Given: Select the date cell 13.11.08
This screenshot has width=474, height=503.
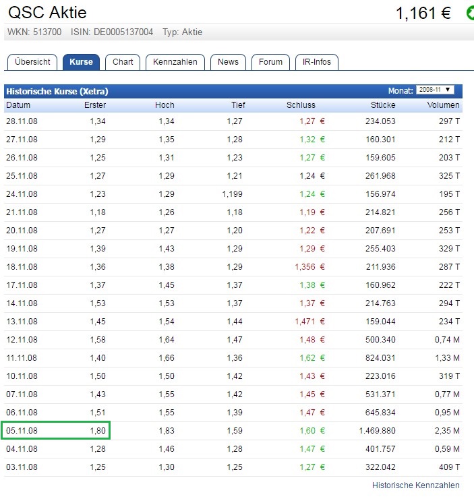Looking at the screenshot, I should 22,322.
